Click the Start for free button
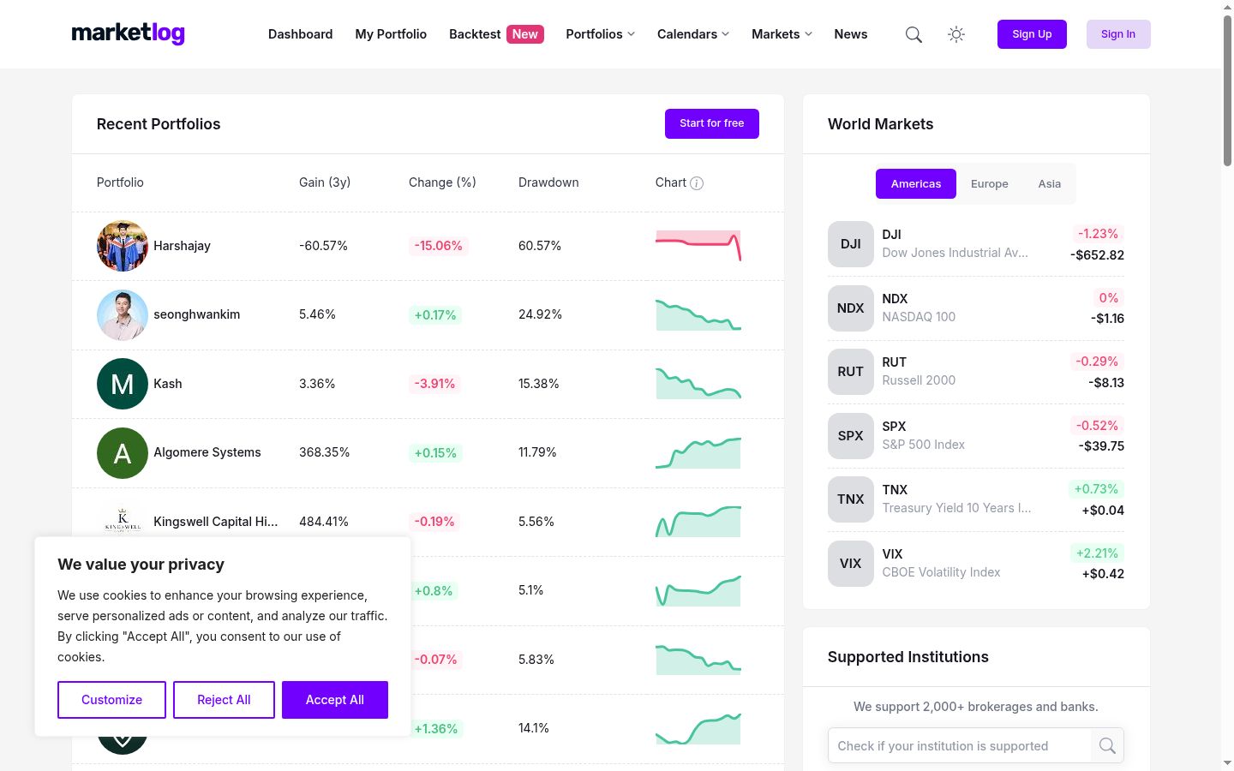1234x771 pixels. pyautogui.click(x=712, y=123)
